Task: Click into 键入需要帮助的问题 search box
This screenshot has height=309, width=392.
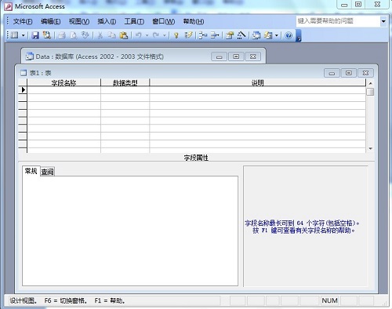Action: tap(338, 21)
